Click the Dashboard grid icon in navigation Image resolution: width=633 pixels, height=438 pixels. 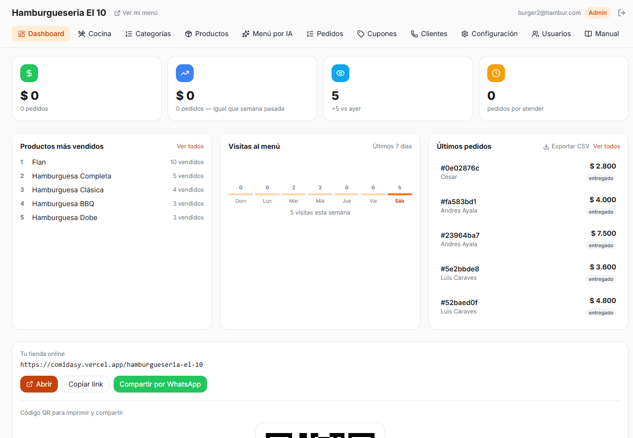click(21, 34)
